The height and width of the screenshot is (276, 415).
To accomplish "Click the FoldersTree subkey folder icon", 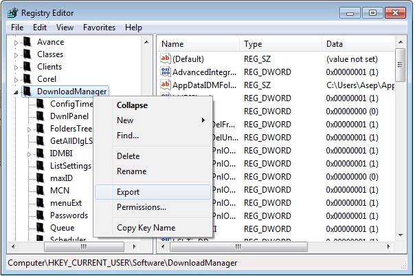I will pyautogui.click(x=40, y=129).
